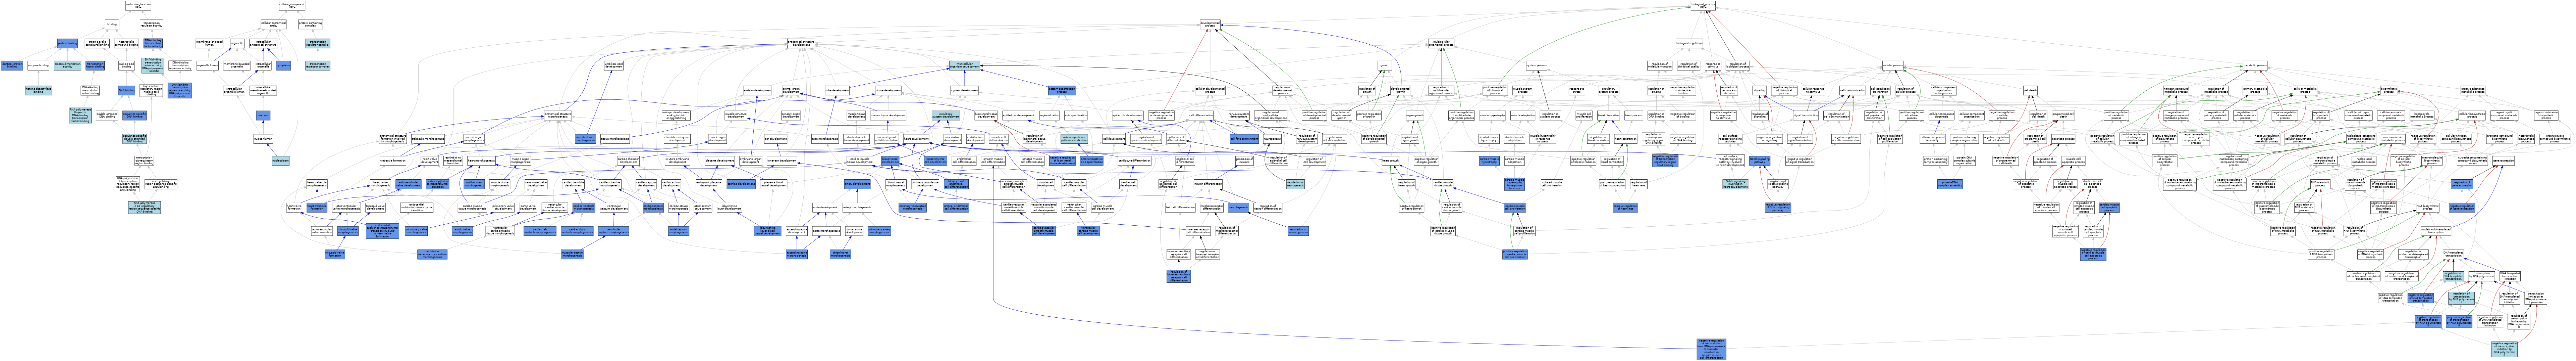Click the 'enzyme binding' node
Image resolution: width=2576 pixels, height=361 pixels.
tap(38, 65)
